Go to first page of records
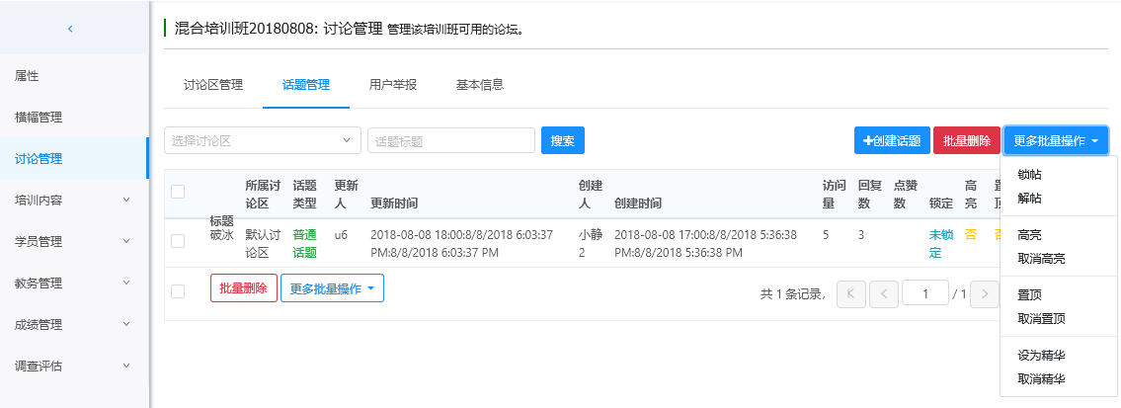Screen dimensions: 1121x408 (x=850, y=294)
